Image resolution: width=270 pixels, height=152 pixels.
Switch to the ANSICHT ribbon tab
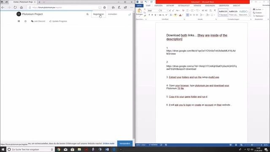[236, 5]
